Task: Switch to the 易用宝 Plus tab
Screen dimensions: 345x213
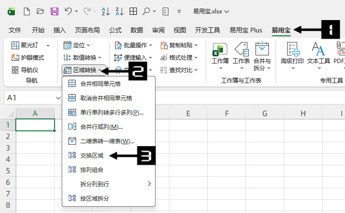Action: 246,30
